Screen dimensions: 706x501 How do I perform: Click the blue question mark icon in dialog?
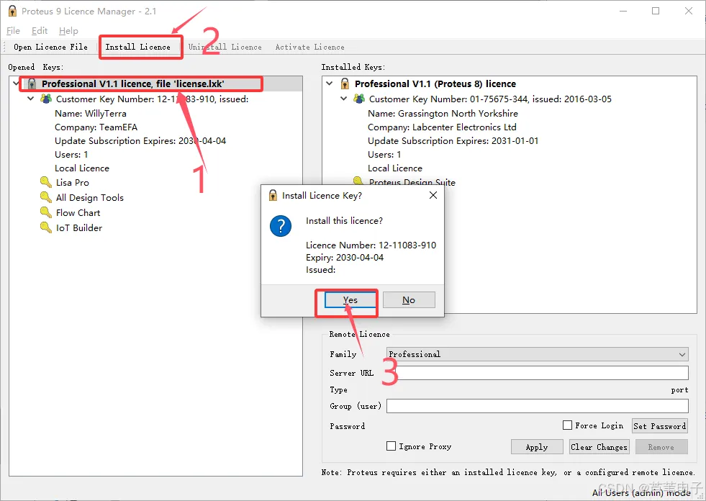[281, 226]
